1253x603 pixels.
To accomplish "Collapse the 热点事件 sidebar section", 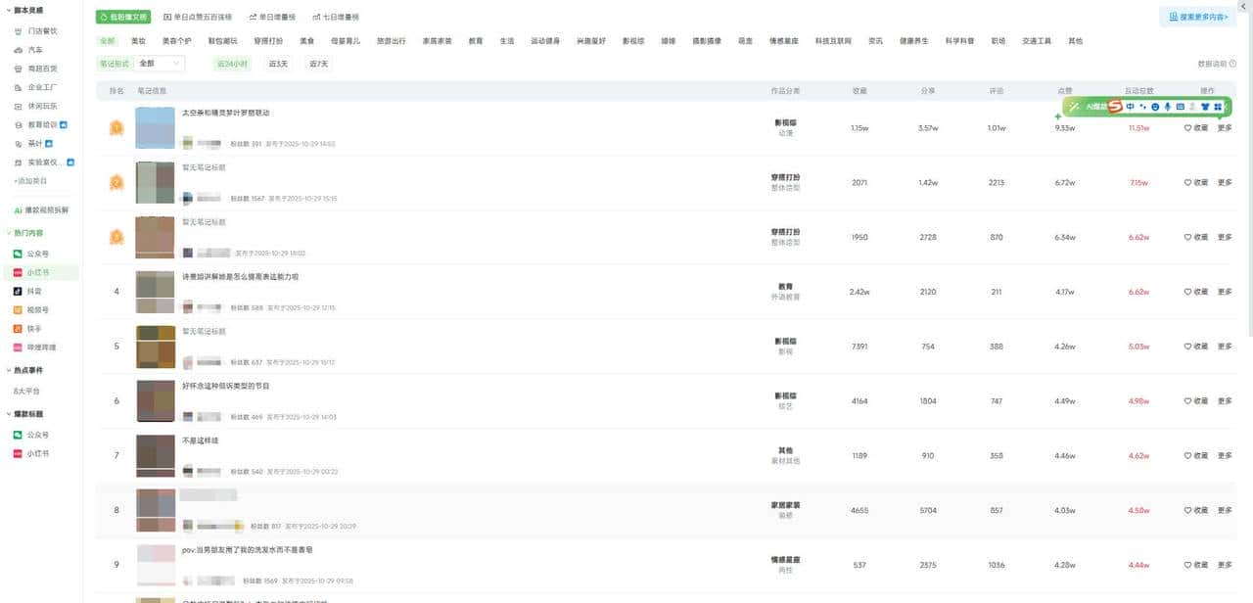I will pyautogui.click(x=7, y=370).
